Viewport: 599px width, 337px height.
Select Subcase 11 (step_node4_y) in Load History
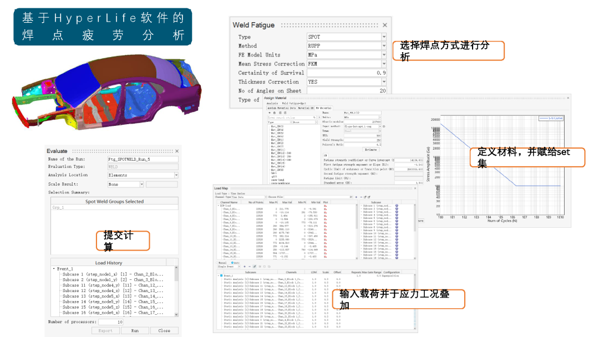click(113, 285)
